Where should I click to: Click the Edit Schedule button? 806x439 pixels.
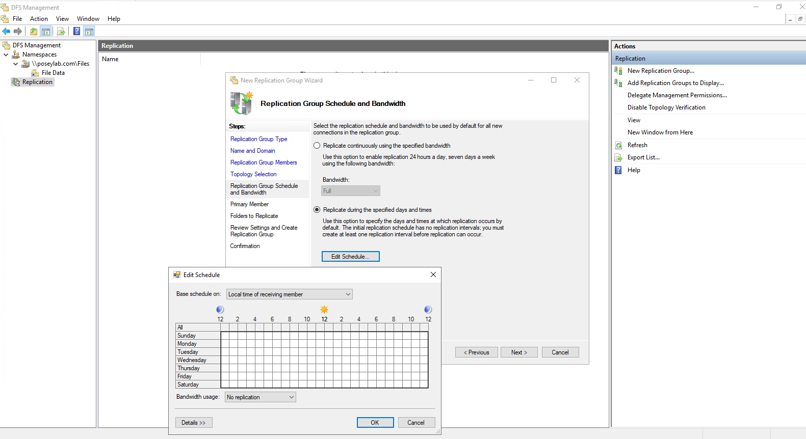[350, 257]
